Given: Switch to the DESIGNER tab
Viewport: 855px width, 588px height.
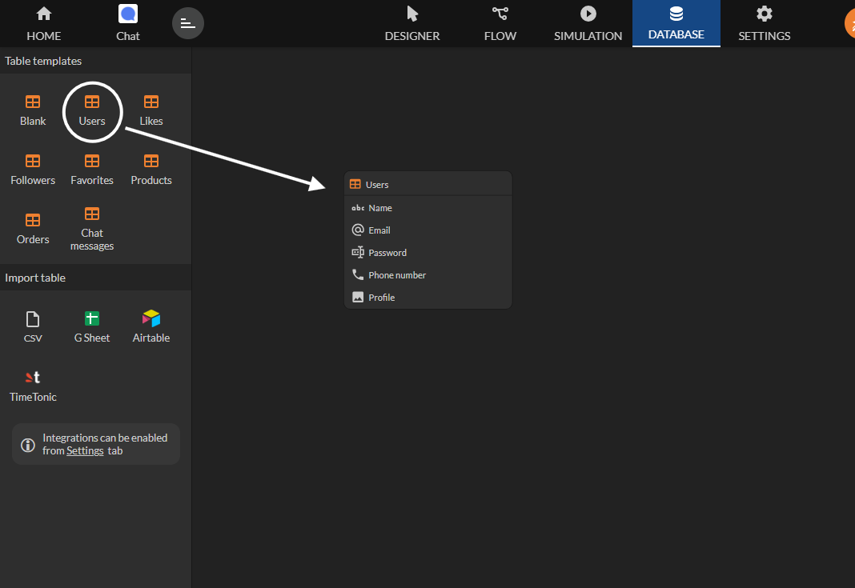Looking at the screenshot, I should pyautogui.click(x=412, y=23).
